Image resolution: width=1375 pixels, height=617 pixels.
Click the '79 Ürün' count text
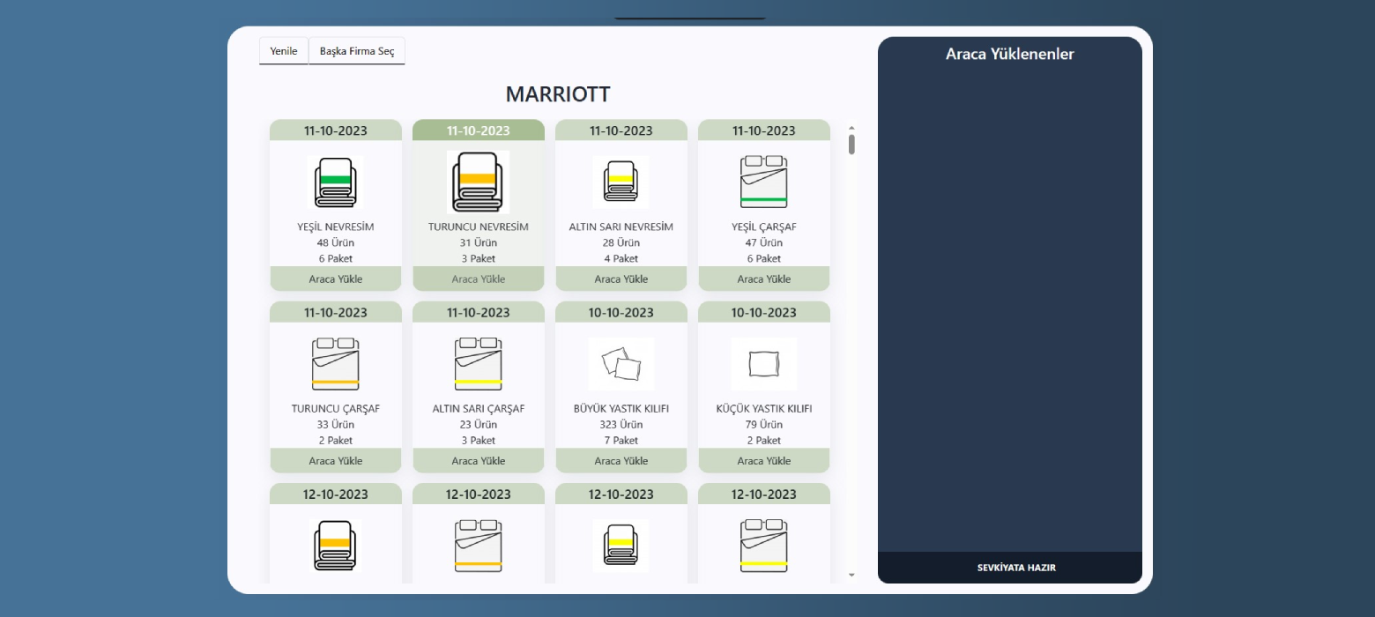[764, 424]
